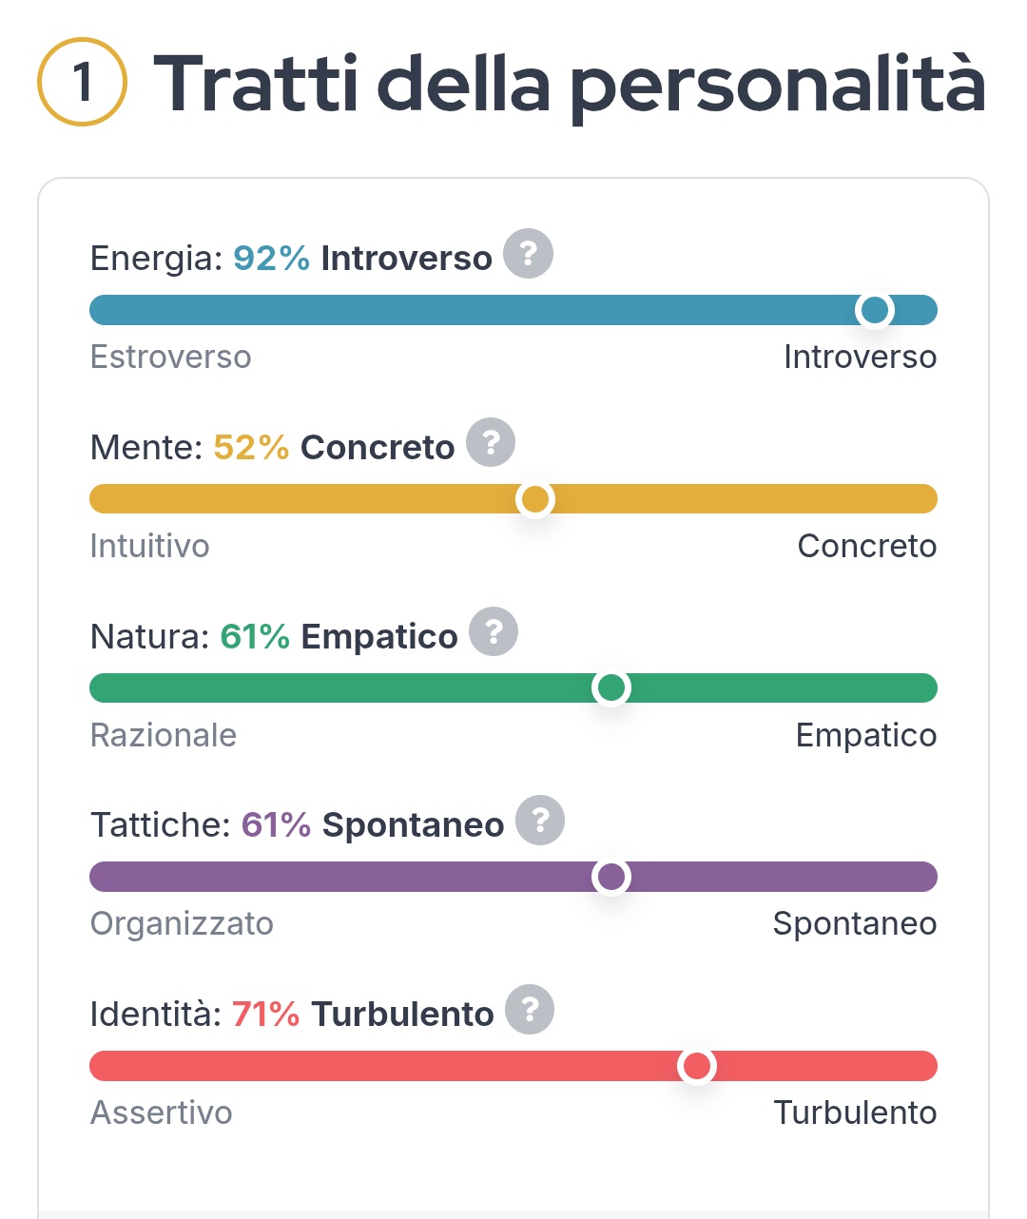Click the green Natura slider handle
The image size is (1027, 1219).
[x=611, y=687]
